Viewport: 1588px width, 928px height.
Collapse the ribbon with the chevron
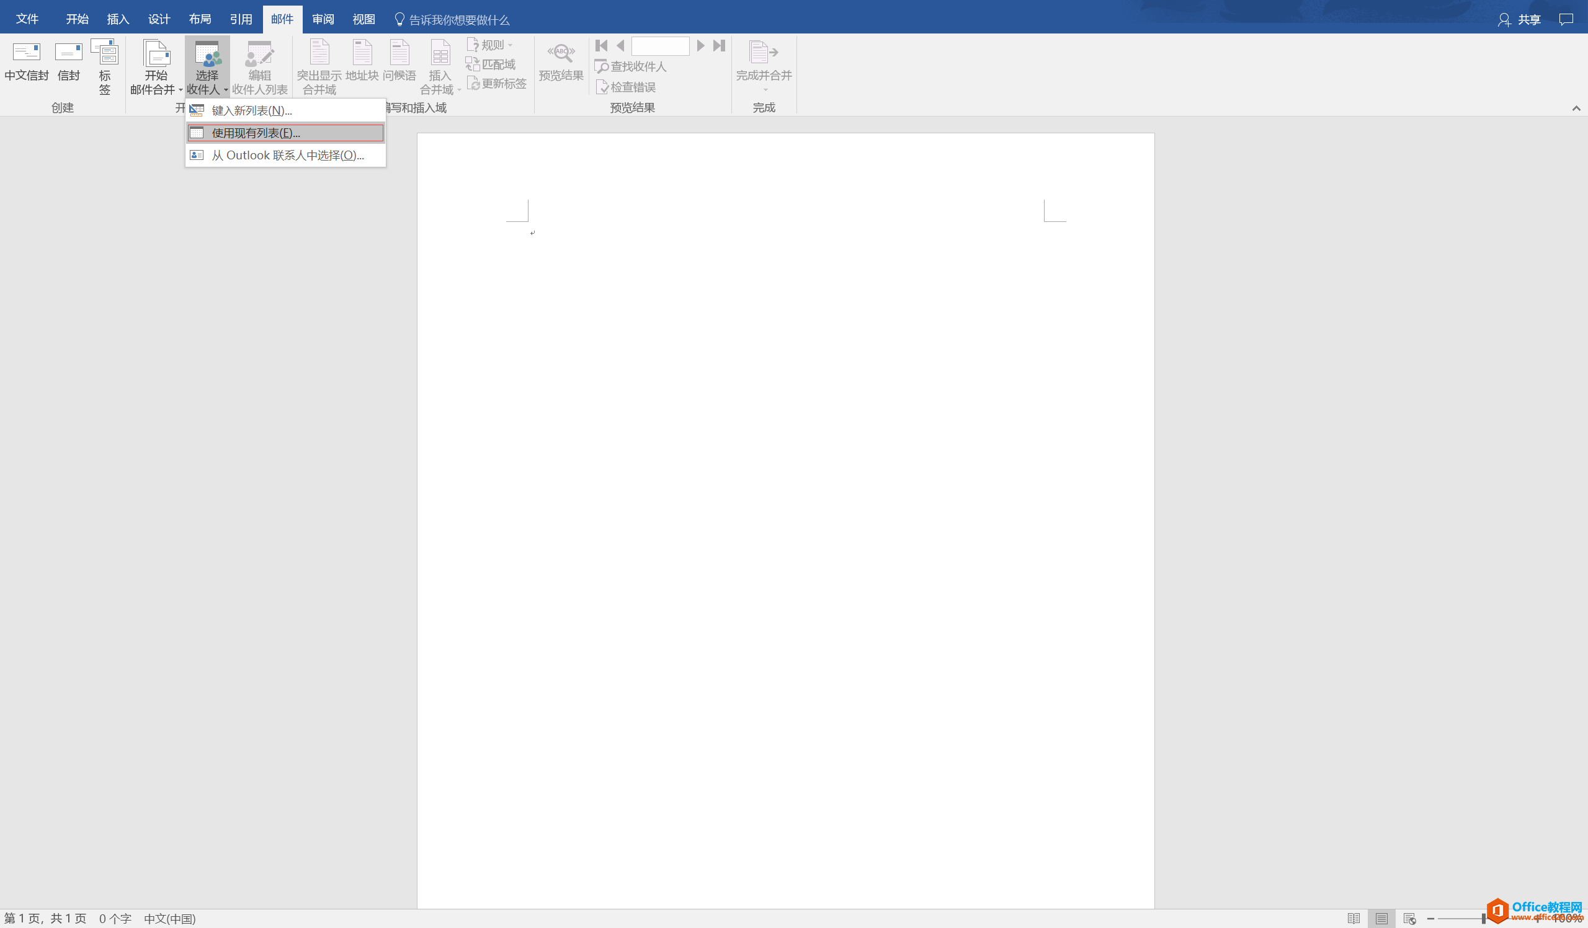pos(1576,108)
